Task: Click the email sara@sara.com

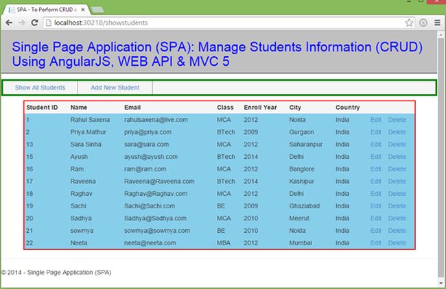Action: pos(146,144)
